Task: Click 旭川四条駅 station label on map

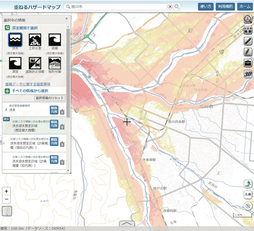Action: coord(177,122)
